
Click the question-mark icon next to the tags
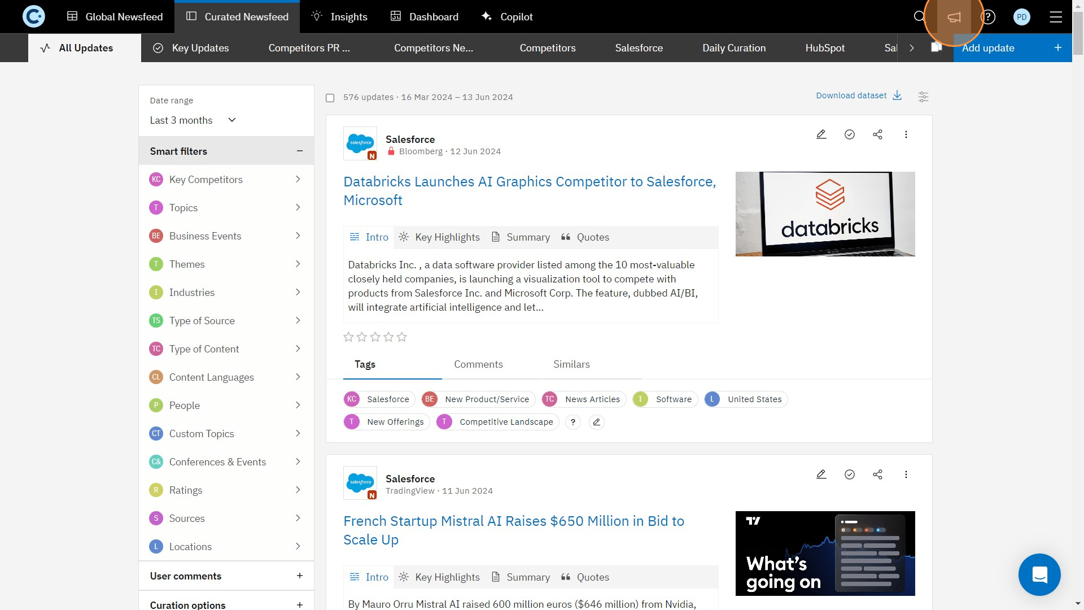coord(573,422)
